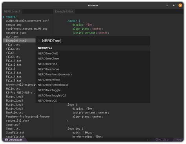Select the highlighted NERDTree suggestion

coord(93,48)
